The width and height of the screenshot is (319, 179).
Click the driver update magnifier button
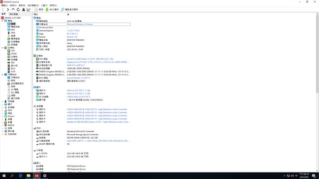(70, 9)
